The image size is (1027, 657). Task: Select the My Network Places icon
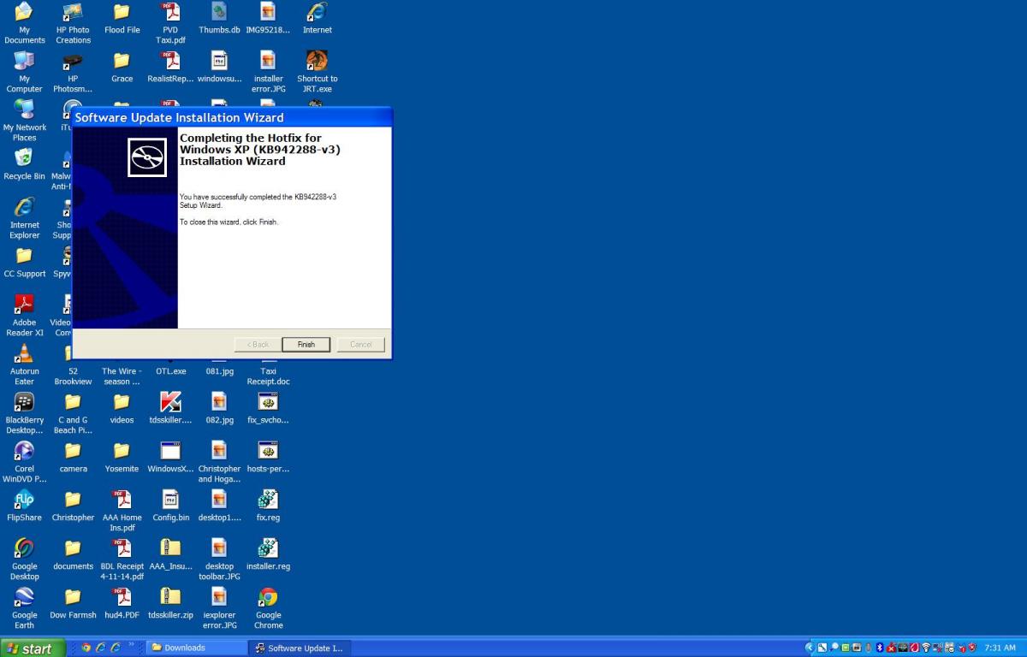[x=25, y=121]
